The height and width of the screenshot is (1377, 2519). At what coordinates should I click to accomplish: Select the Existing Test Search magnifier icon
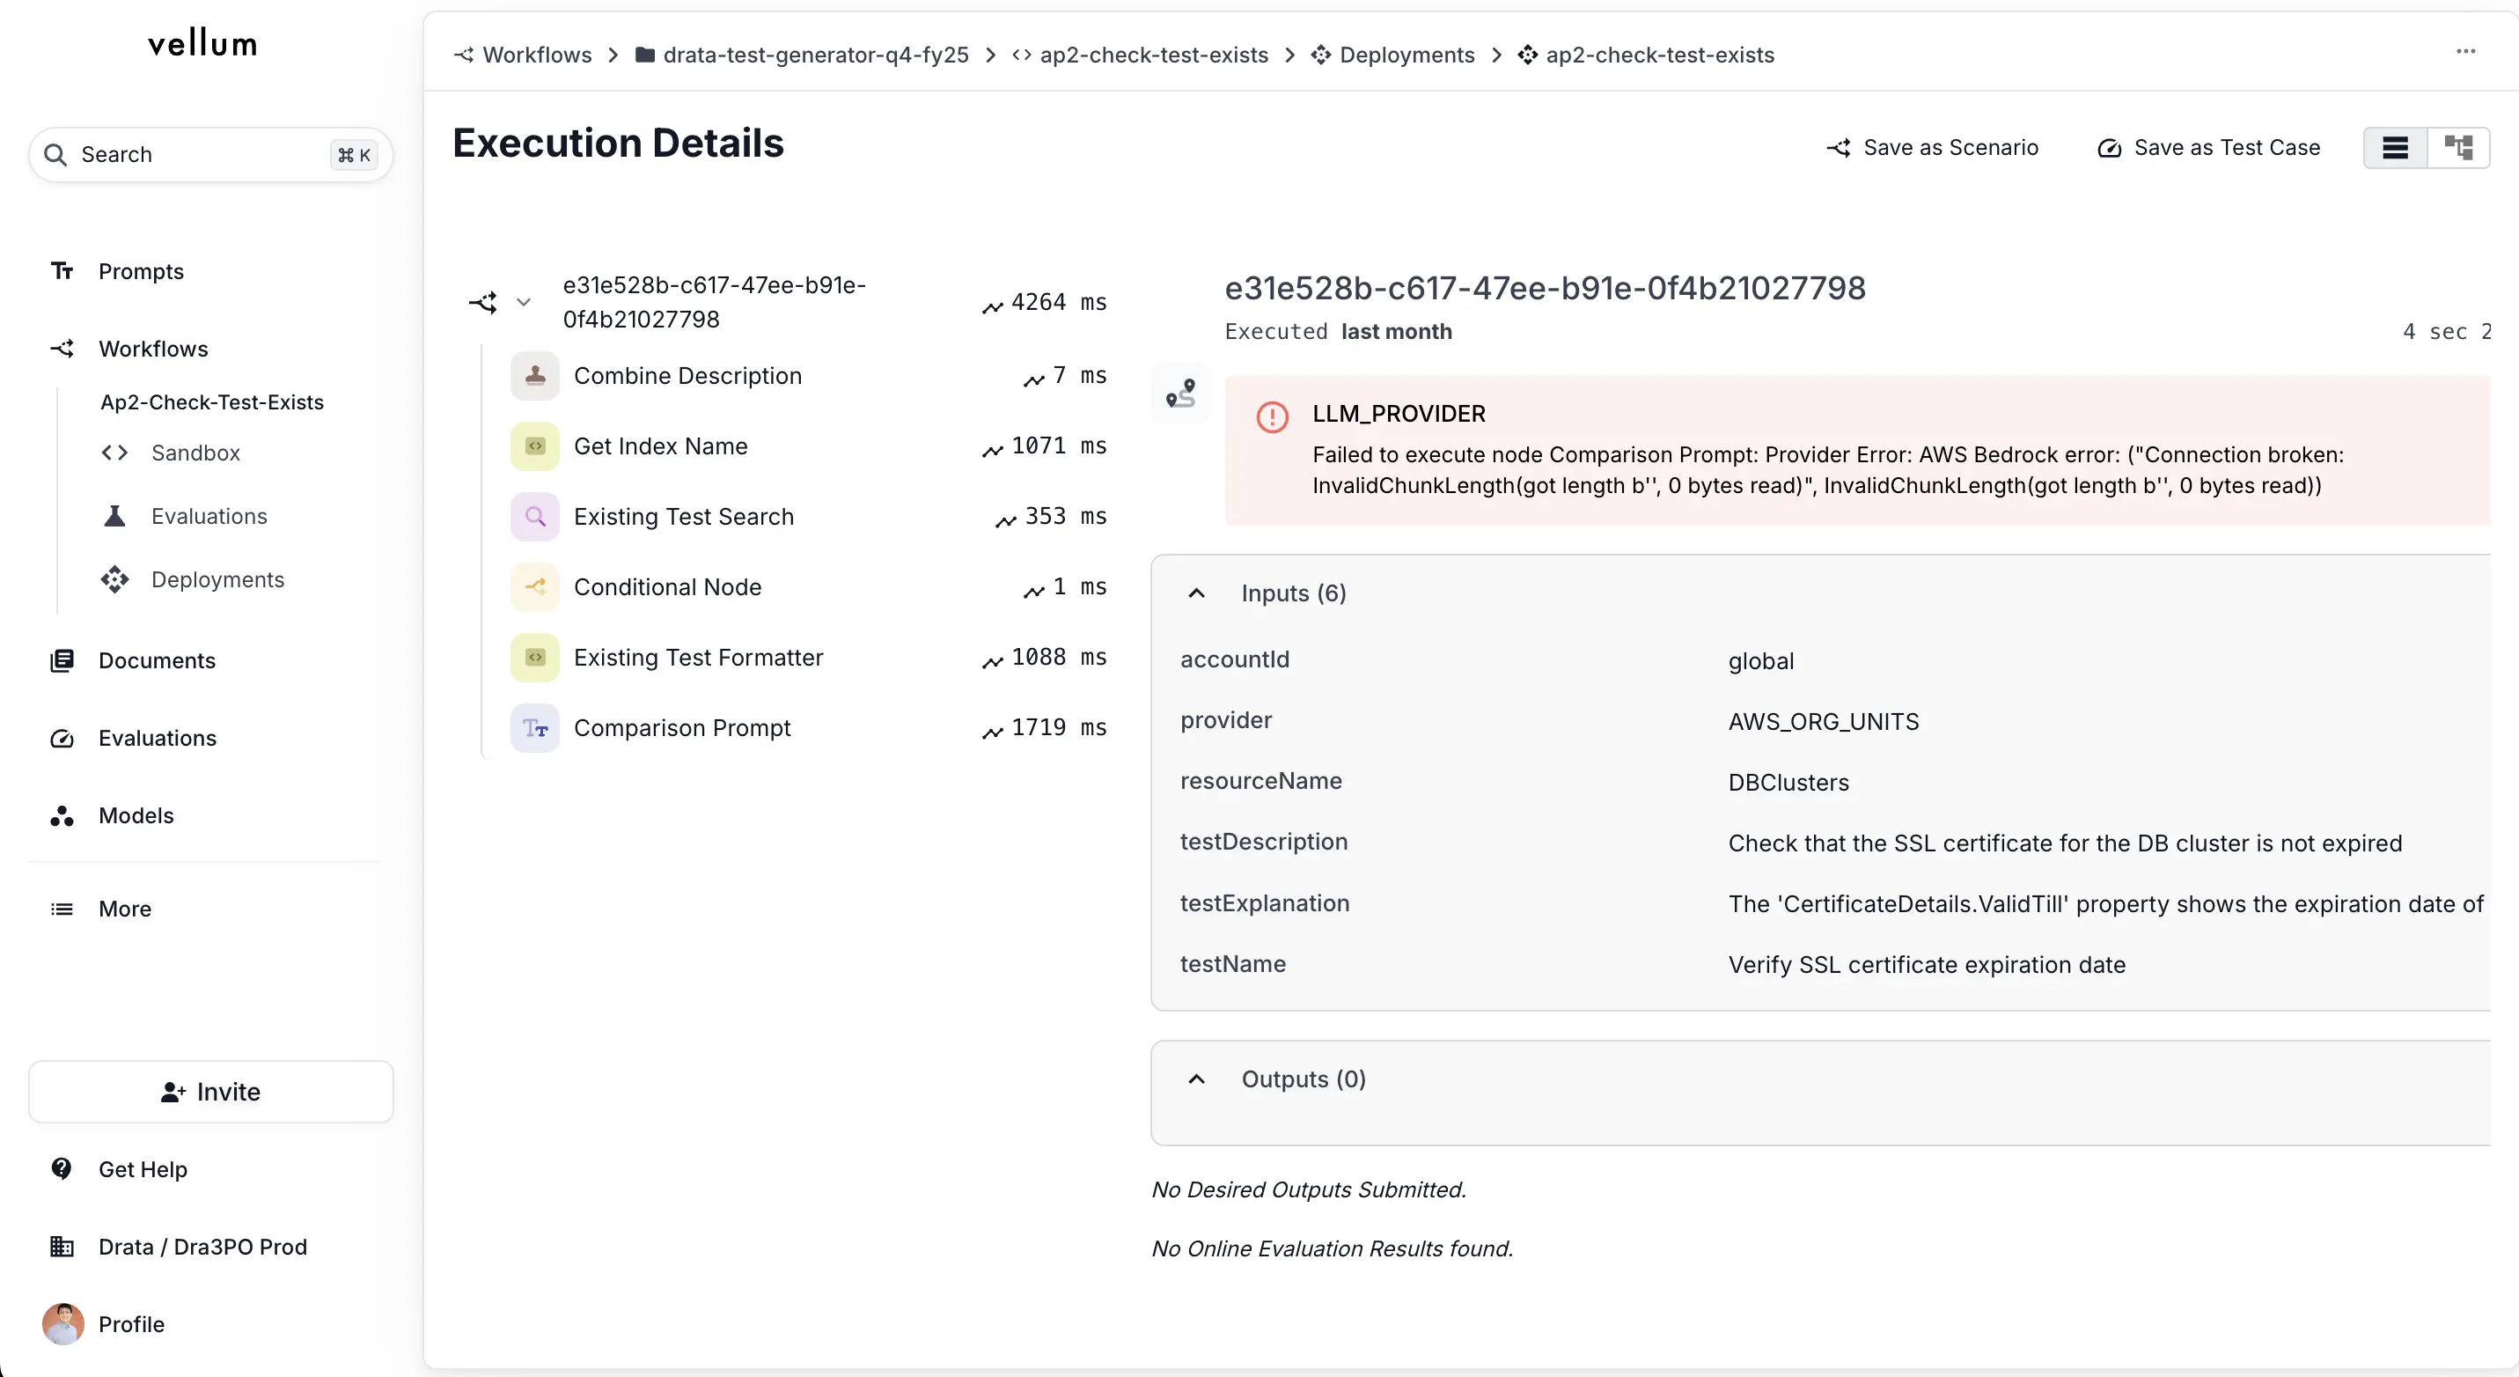pyautogui.click(x=535, y=516)
